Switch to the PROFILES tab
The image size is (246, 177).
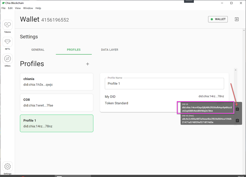(x=74, y=50)
